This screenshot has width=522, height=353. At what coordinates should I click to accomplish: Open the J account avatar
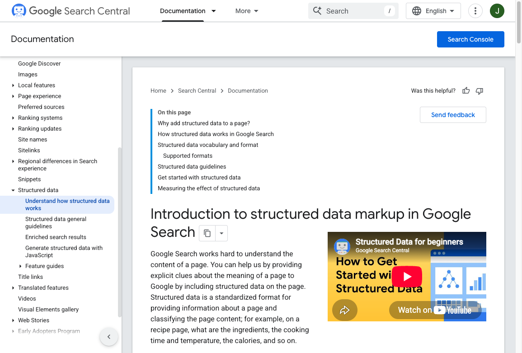tap(497, 11)
